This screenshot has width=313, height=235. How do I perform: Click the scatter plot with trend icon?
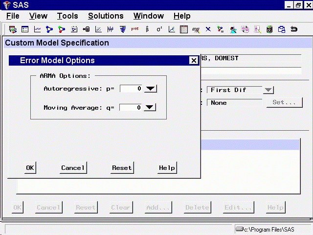(x=98, y=29)
